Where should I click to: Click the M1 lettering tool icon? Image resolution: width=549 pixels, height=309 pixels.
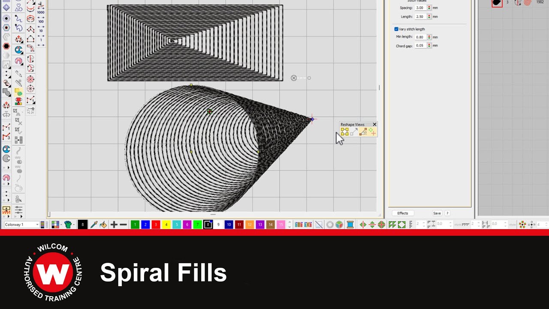6,127
